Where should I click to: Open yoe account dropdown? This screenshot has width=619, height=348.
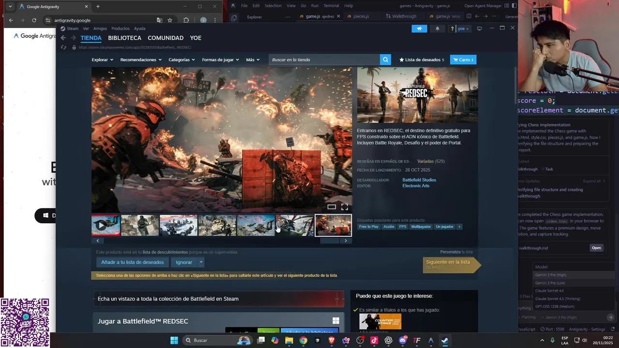click(x=463, y=29)
